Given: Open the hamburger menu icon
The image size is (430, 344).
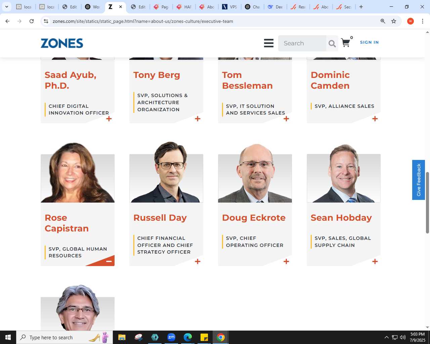Looking at the screenshot, I should tap(269, 43).
